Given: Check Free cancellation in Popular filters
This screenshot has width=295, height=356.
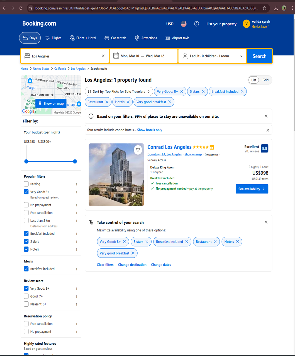Looking at the screenshot, I should 26,213.
